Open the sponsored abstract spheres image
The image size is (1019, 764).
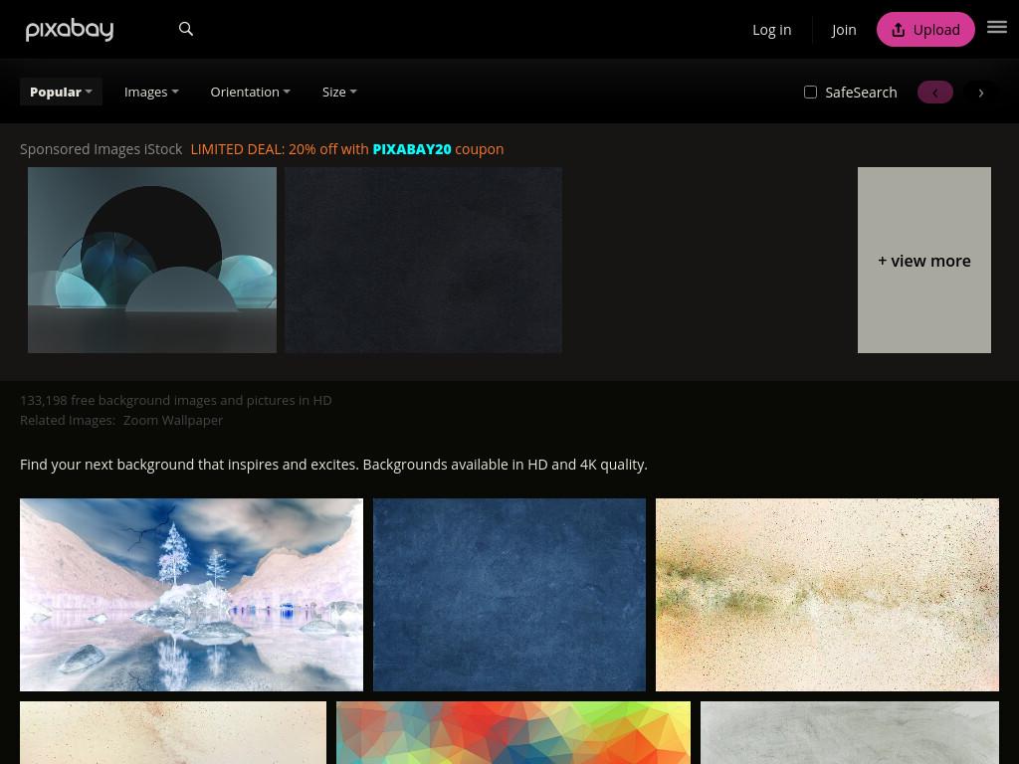[152, 261]
